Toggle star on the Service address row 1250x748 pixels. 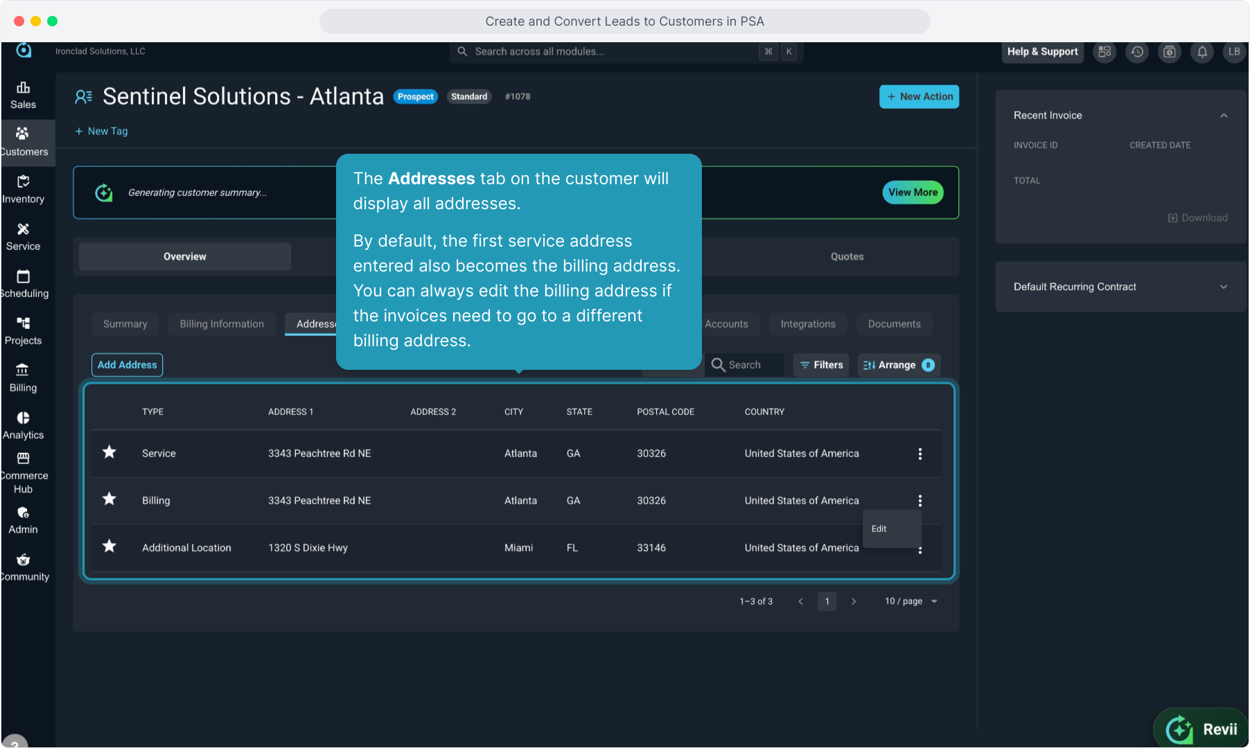tap(109, 452)
